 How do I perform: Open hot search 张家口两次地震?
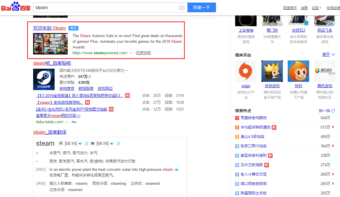coord(253,146)
